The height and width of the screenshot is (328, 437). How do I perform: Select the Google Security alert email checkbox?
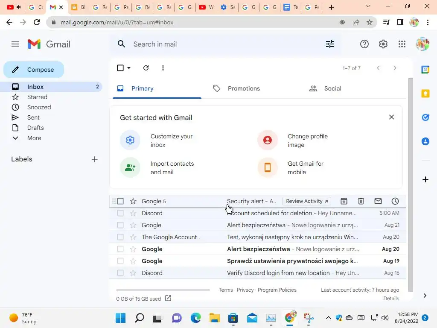pos(120,201)
